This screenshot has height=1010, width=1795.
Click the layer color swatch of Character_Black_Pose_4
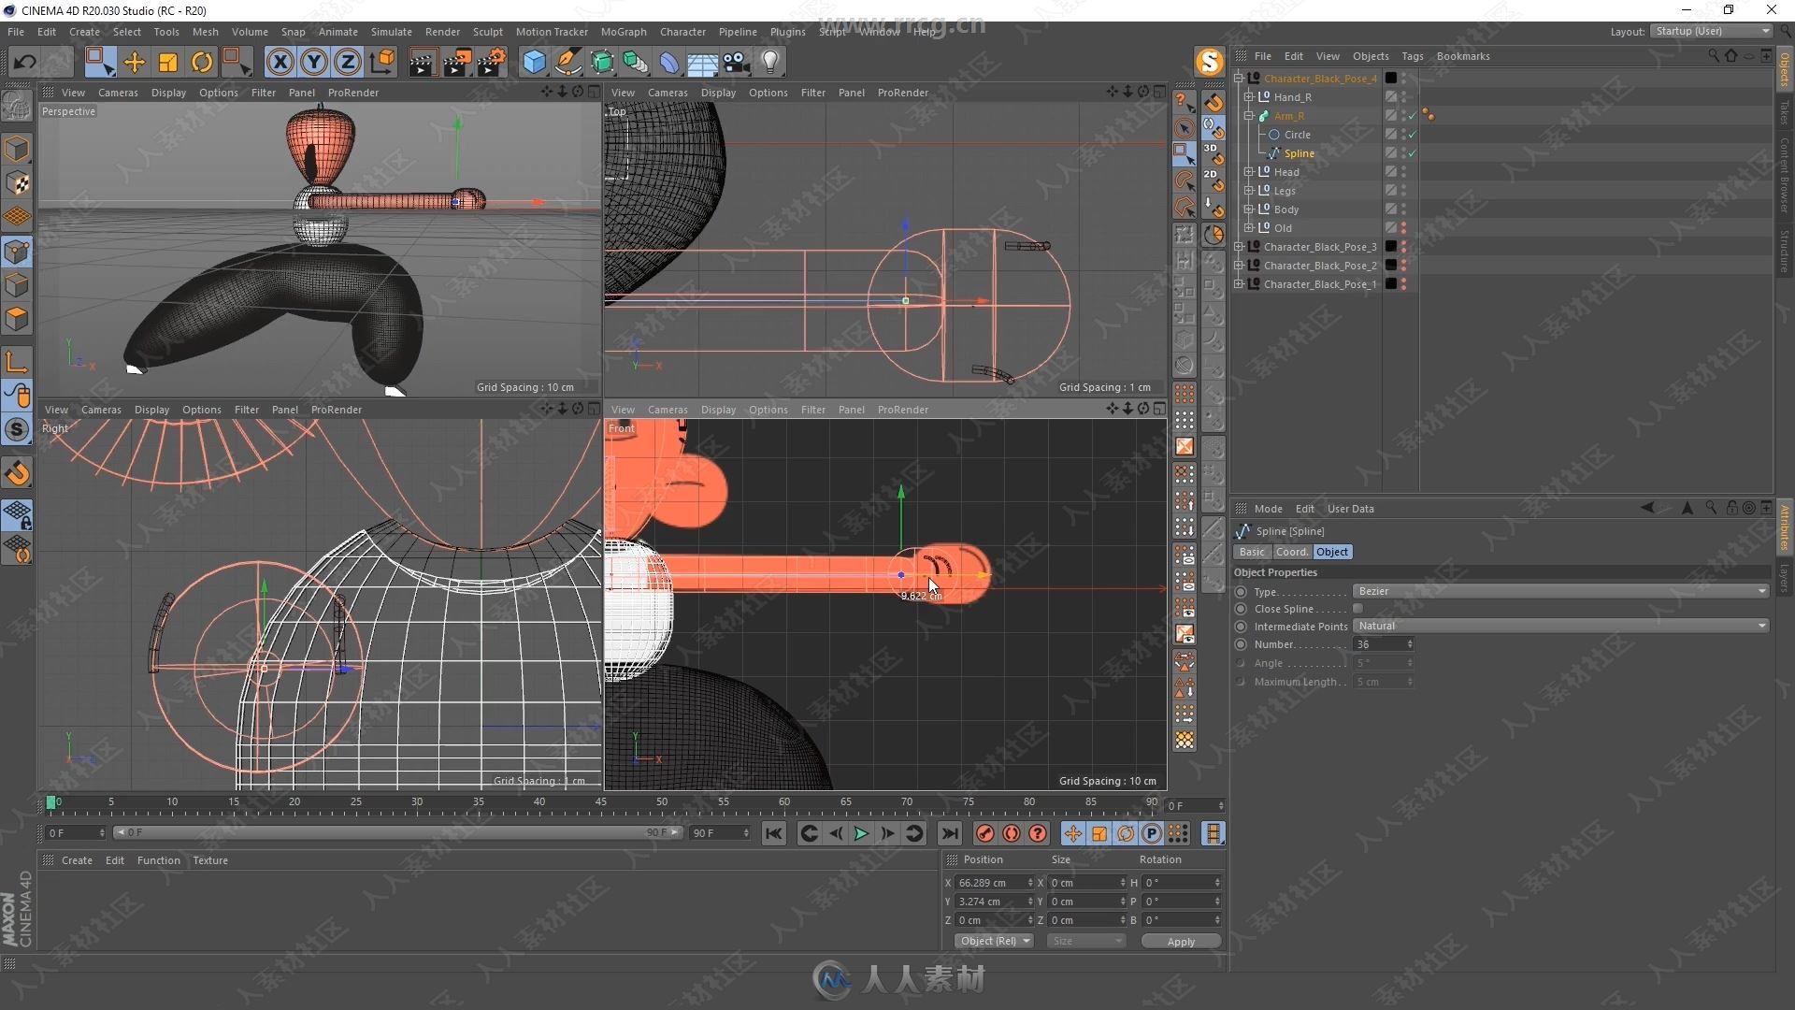1391,79
